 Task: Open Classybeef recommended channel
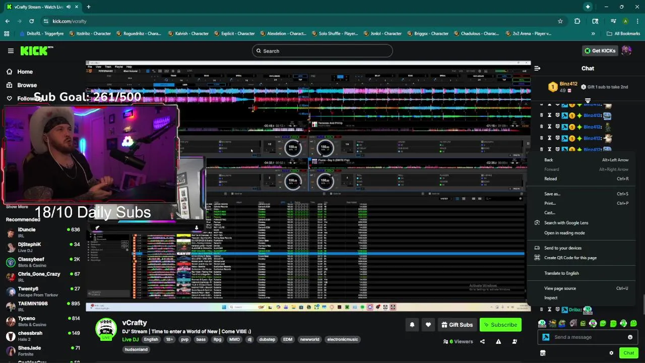(x=43, y=262)
